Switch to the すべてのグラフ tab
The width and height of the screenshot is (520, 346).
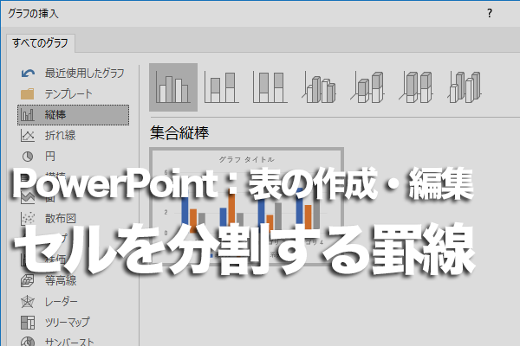pos(41,43)
